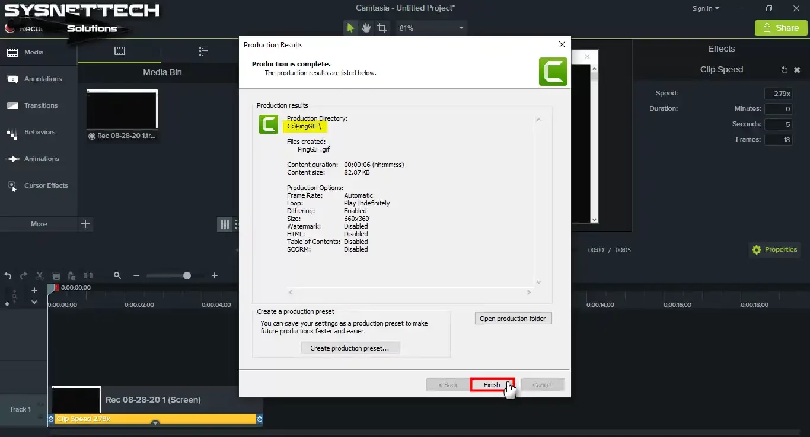810x437 pixels.
Task: Click the Cancel button in dialog
Action: 542,385
